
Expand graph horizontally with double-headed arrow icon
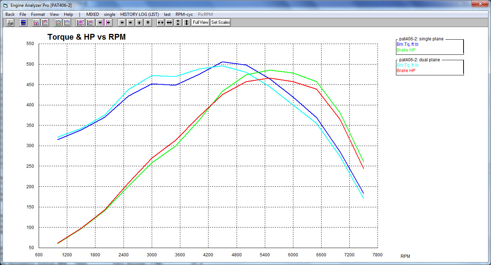(169, 22)
